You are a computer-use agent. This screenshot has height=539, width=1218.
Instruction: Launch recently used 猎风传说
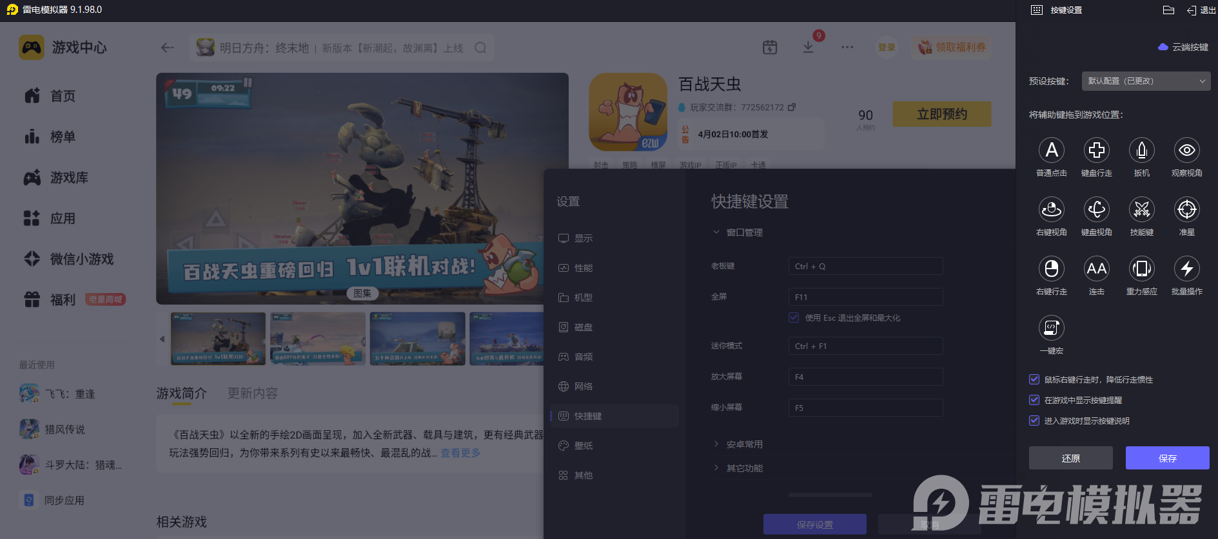pyautogui.click(x=52, y=429)
